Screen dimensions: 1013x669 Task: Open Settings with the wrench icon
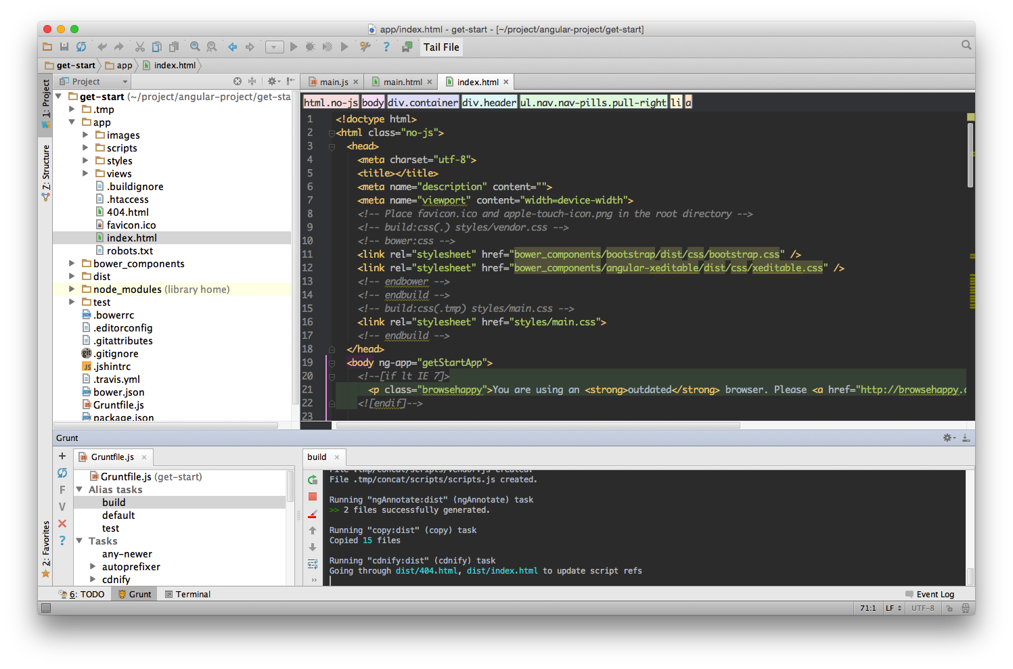pos(365,47)
